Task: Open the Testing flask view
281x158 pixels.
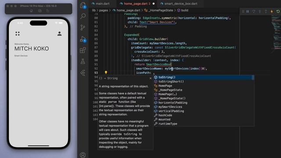Action: (83, 61)
